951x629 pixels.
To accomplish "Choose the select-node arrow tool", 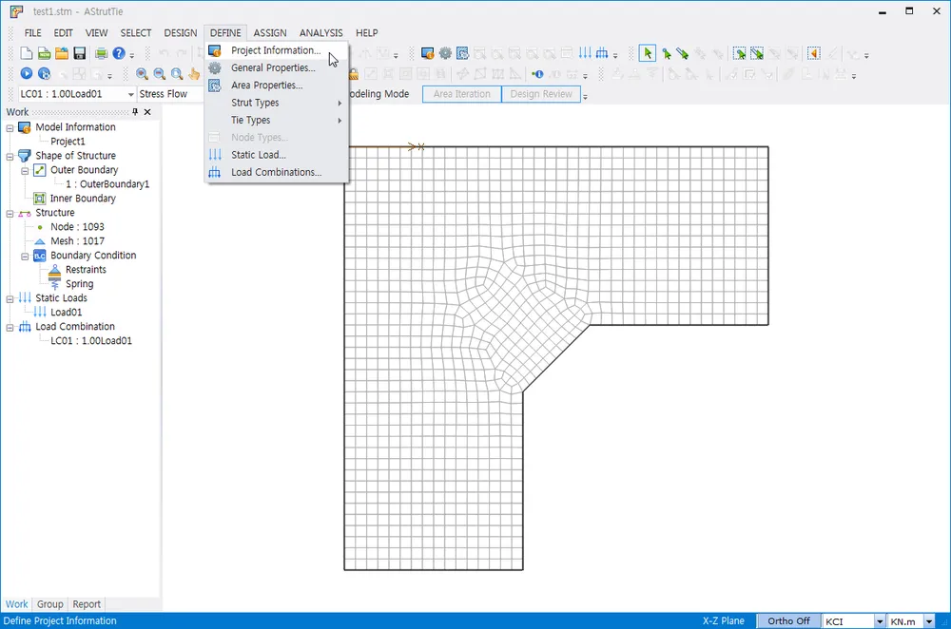I will (666, 54).
